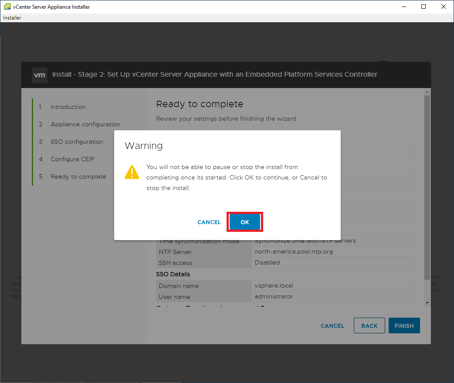Viewport: 454px width, 383px height.
Task: Open the Installer menu
Action: [12, 18]
